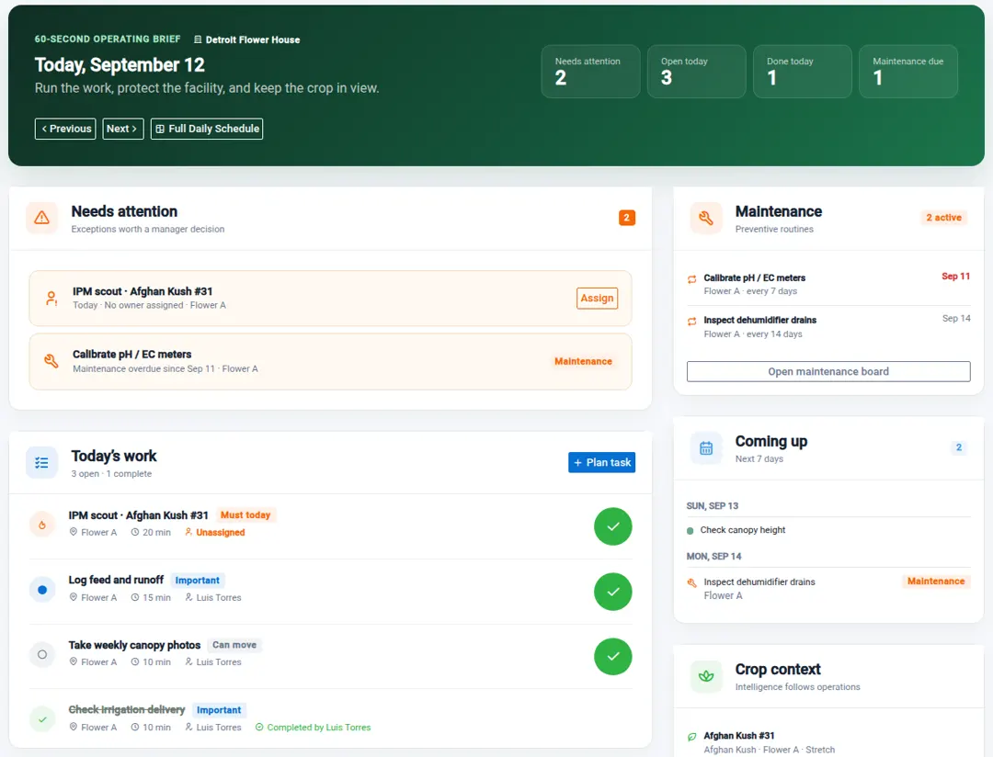Click the Coming up calendar icon
This screenshot has width=993, height=757.
tap(706, 448)
